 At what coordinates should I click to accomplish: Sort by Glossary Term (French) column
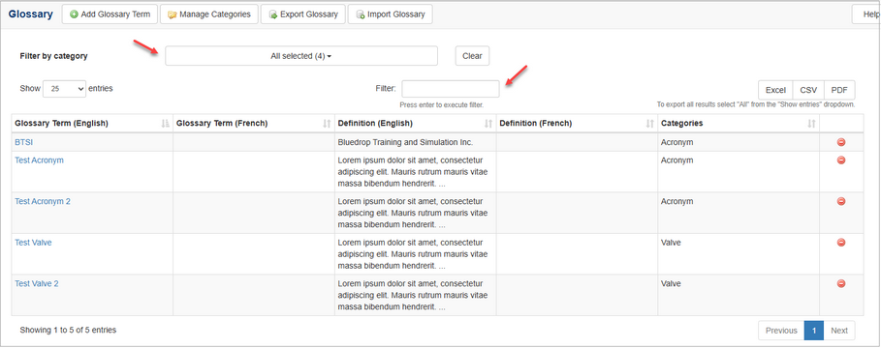click(253, 124)
